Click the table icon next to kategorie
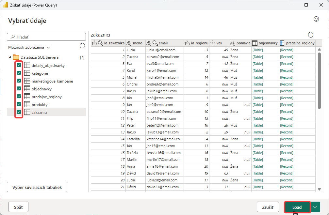Image resolution: width=329 pixels, height=215 pixels. pyautogui.click(x=27, y=73)
